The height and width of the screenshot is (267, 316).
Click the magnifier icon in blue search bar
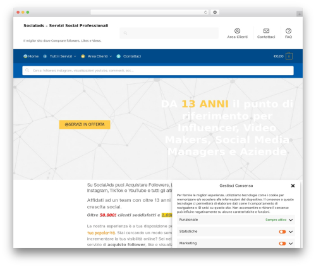pyautogui.click(x=27, y=70)
